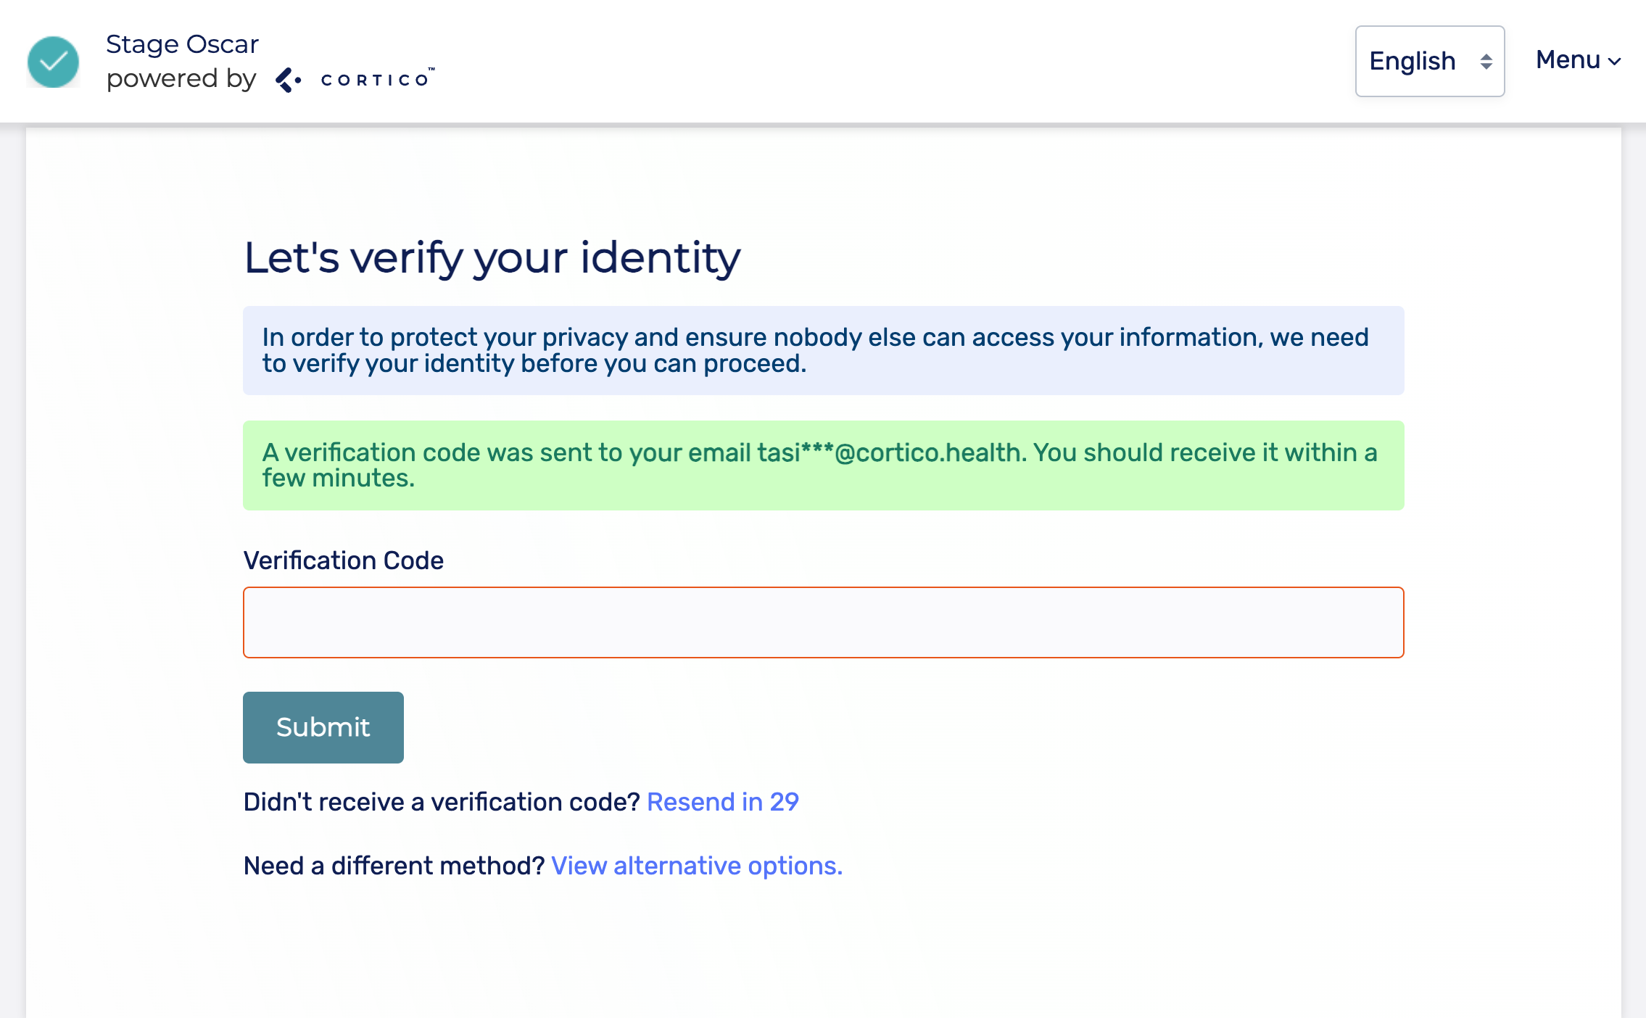Click the Stage Oscar title text
This screenshot has height=1018, width=1646.
[x=182, y=44]
